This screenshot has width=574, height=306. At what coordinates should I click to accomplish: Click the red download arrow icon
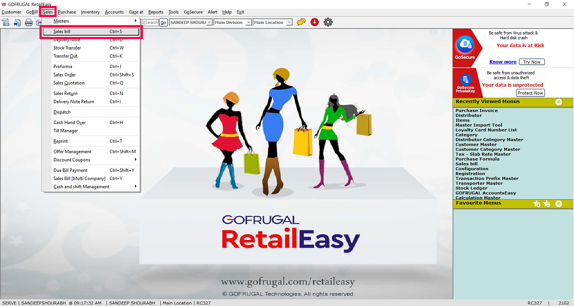(x=315, y=22)
